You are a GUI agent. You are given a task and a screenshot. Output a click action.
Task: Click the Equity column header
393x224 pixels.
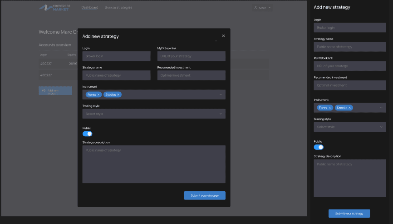click(x=72, y=55)
